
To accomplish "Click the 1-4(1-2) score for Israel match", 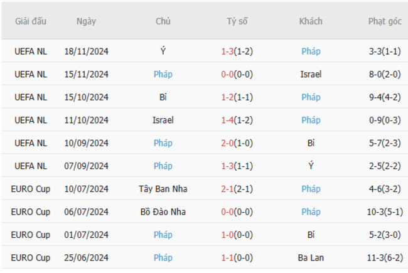I will pos(237,120).
